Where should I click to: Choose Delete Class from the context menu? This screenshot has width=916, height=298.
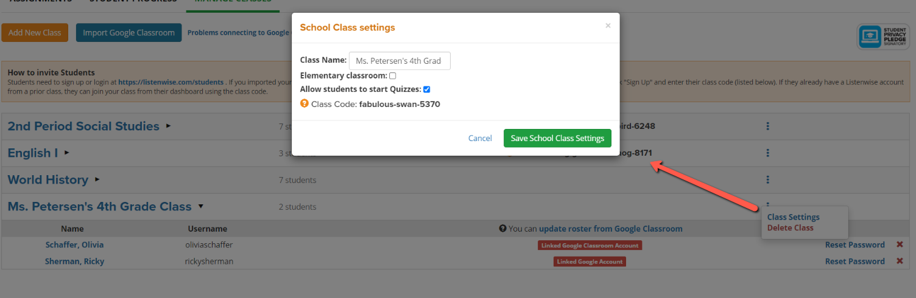click(x=790, y=228)
